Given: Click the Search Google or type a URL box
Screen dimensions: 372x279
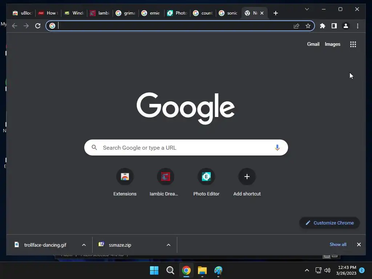Looking at the screenshot, I should pos(186,147).
